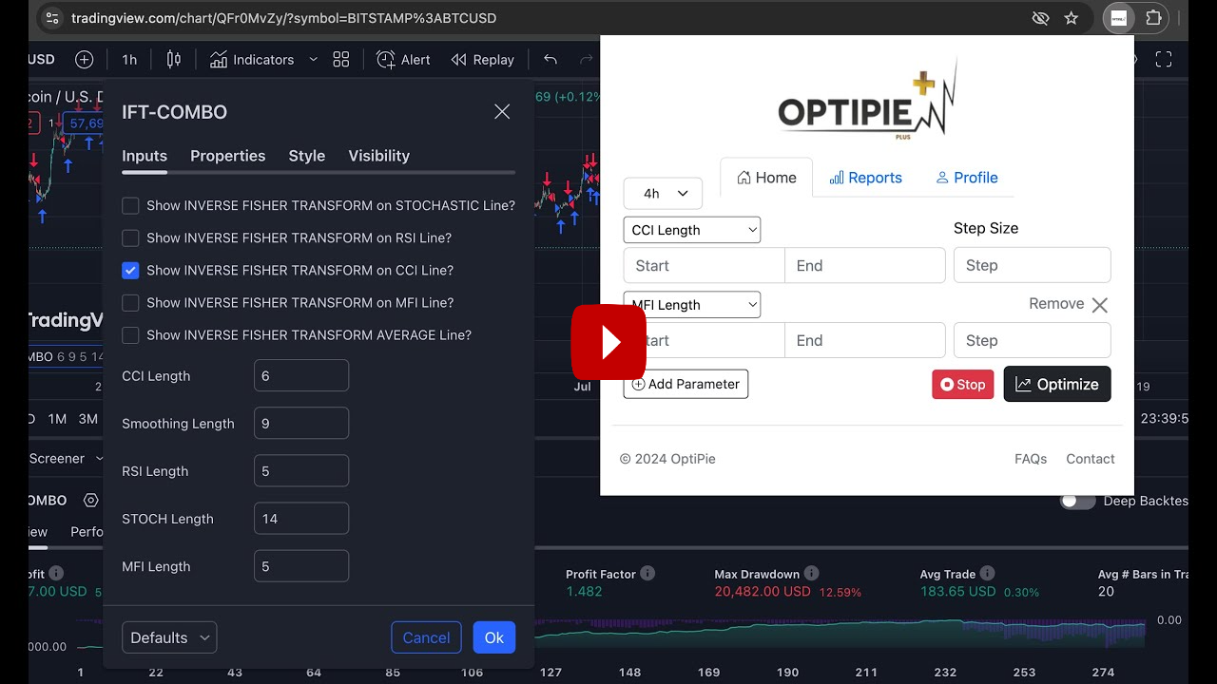Open the browser extensions puzzle icon
Image resolution: width=1217 pixels, height=684 pixels.
tap(1153, 18)
